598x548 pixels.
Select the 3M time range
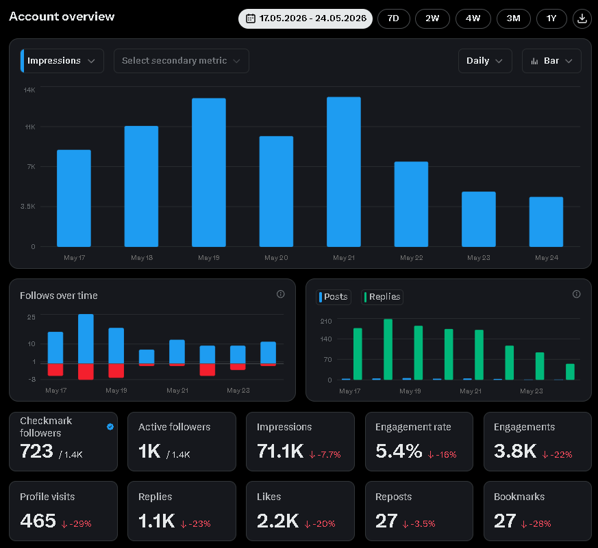[513, 18]
